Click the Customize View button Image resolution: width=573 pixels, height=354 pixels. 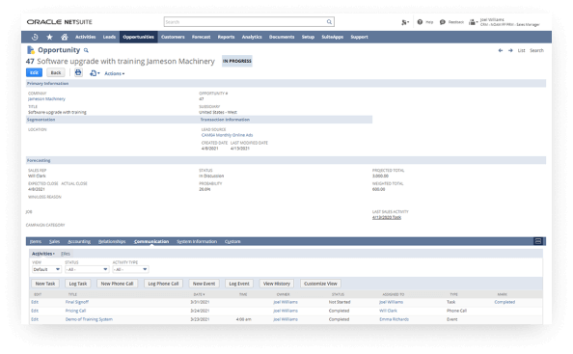click(320, 284)
